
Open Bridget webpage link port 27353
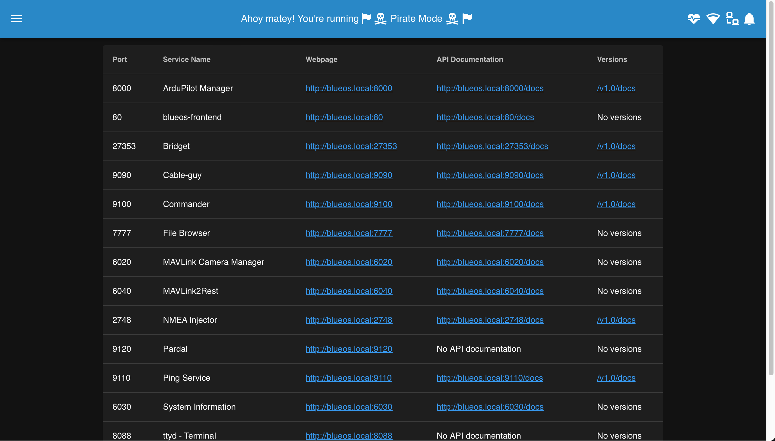tap(351, 146)
